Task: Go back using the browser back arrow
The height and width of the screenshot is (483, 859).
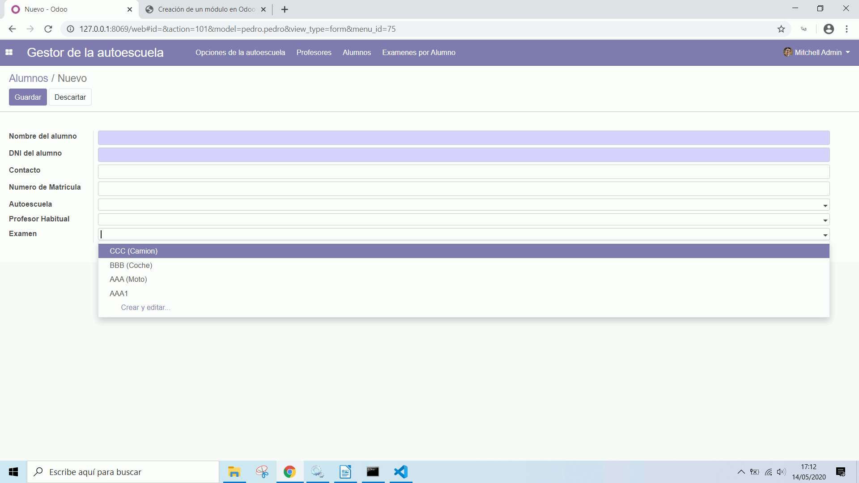Action: click(12, 29)
